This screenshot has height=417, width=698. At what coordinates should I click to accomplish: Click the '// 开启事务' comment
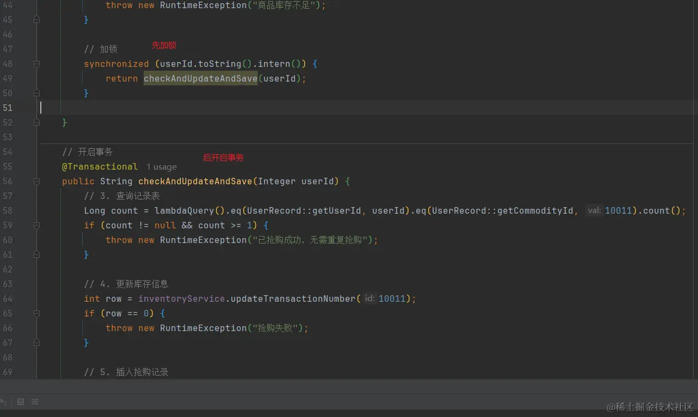[x=88, y=152]
